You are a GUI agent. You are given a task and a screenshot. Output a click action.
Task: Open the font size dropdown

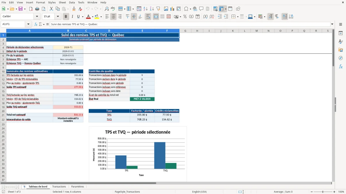(58, 17)
